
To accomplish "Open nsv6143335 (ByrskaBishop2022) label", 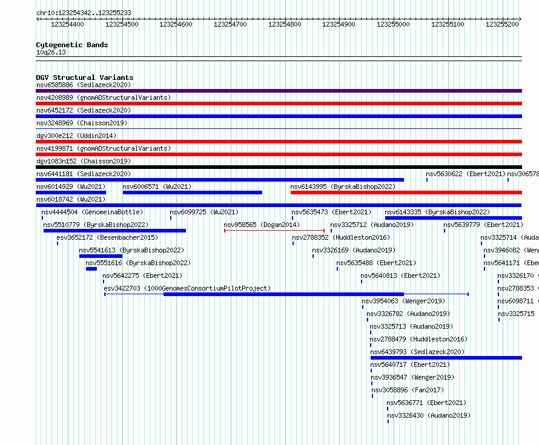I will [x=437, y=212].
